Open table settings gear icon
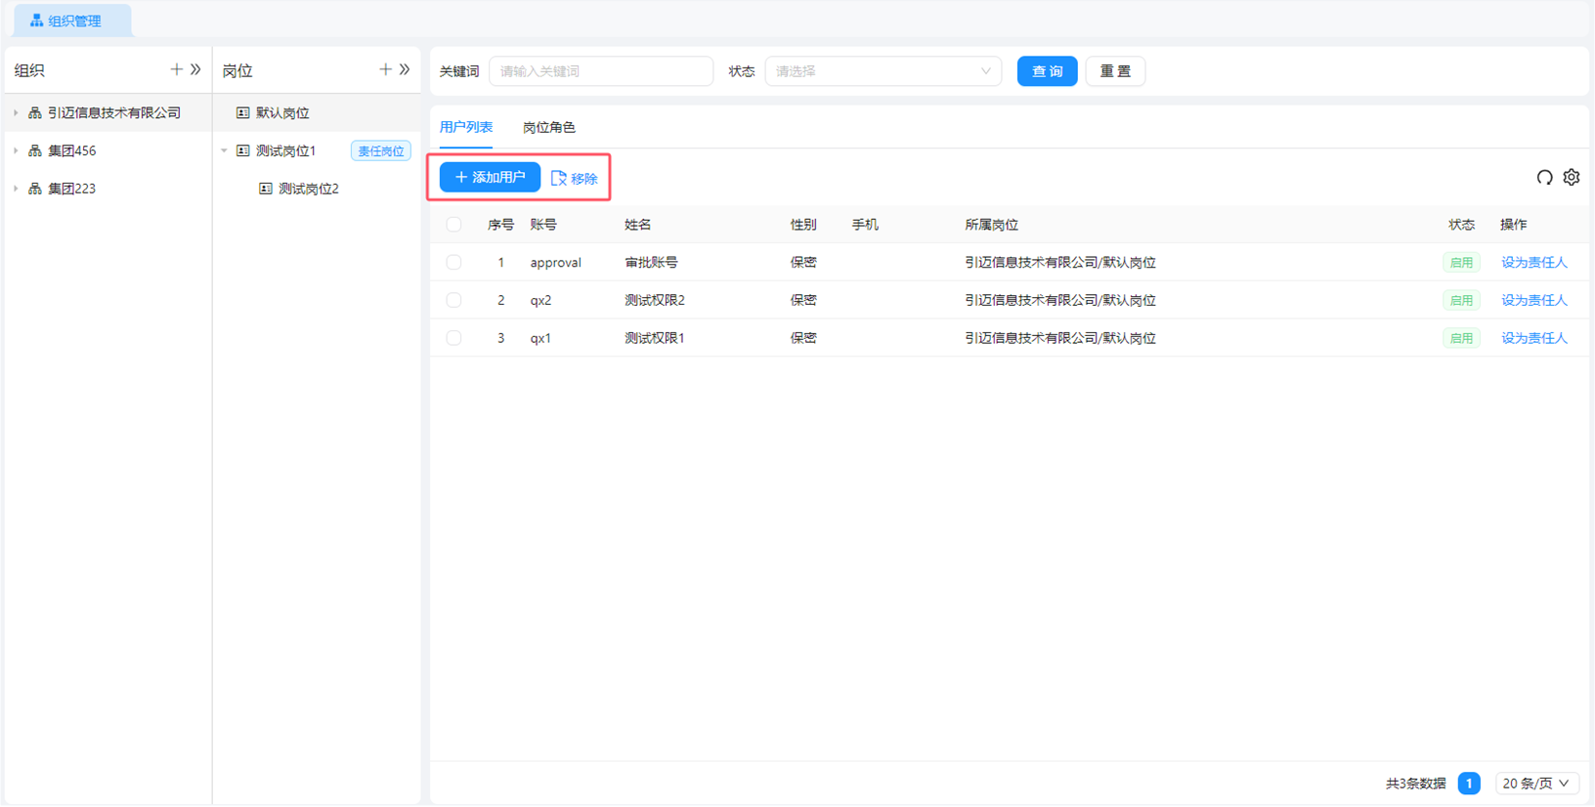The height and width of the screenshot is (807, 1595). click(1572, 178)
